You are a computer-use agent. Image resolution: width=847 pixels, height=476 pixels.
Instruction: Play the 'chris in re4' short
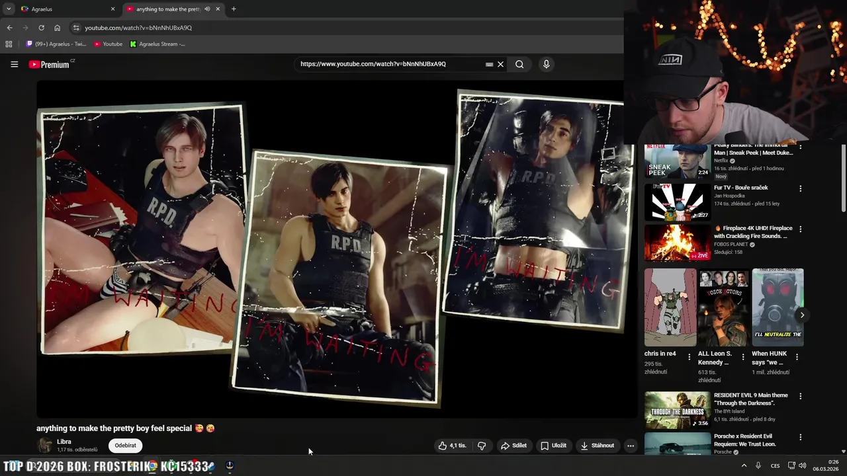[x=670, y=307]
